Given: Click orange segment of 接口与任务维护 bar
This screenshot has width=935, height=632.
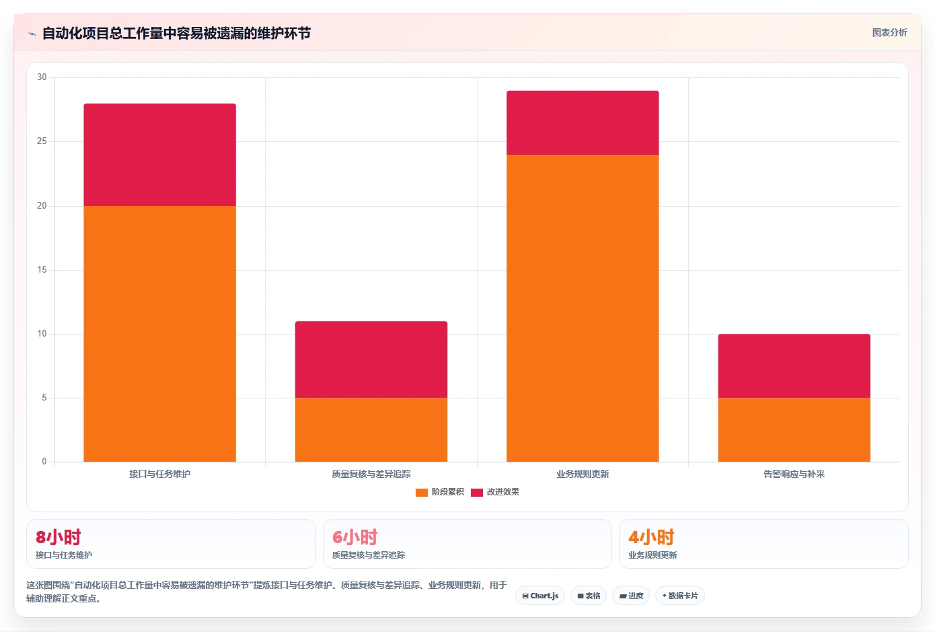Looking at the screenshot, I should (x=159, y=334).
